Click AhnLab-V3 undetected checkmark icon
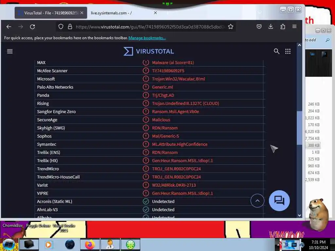Screen dimensions: 335x251 146,209
